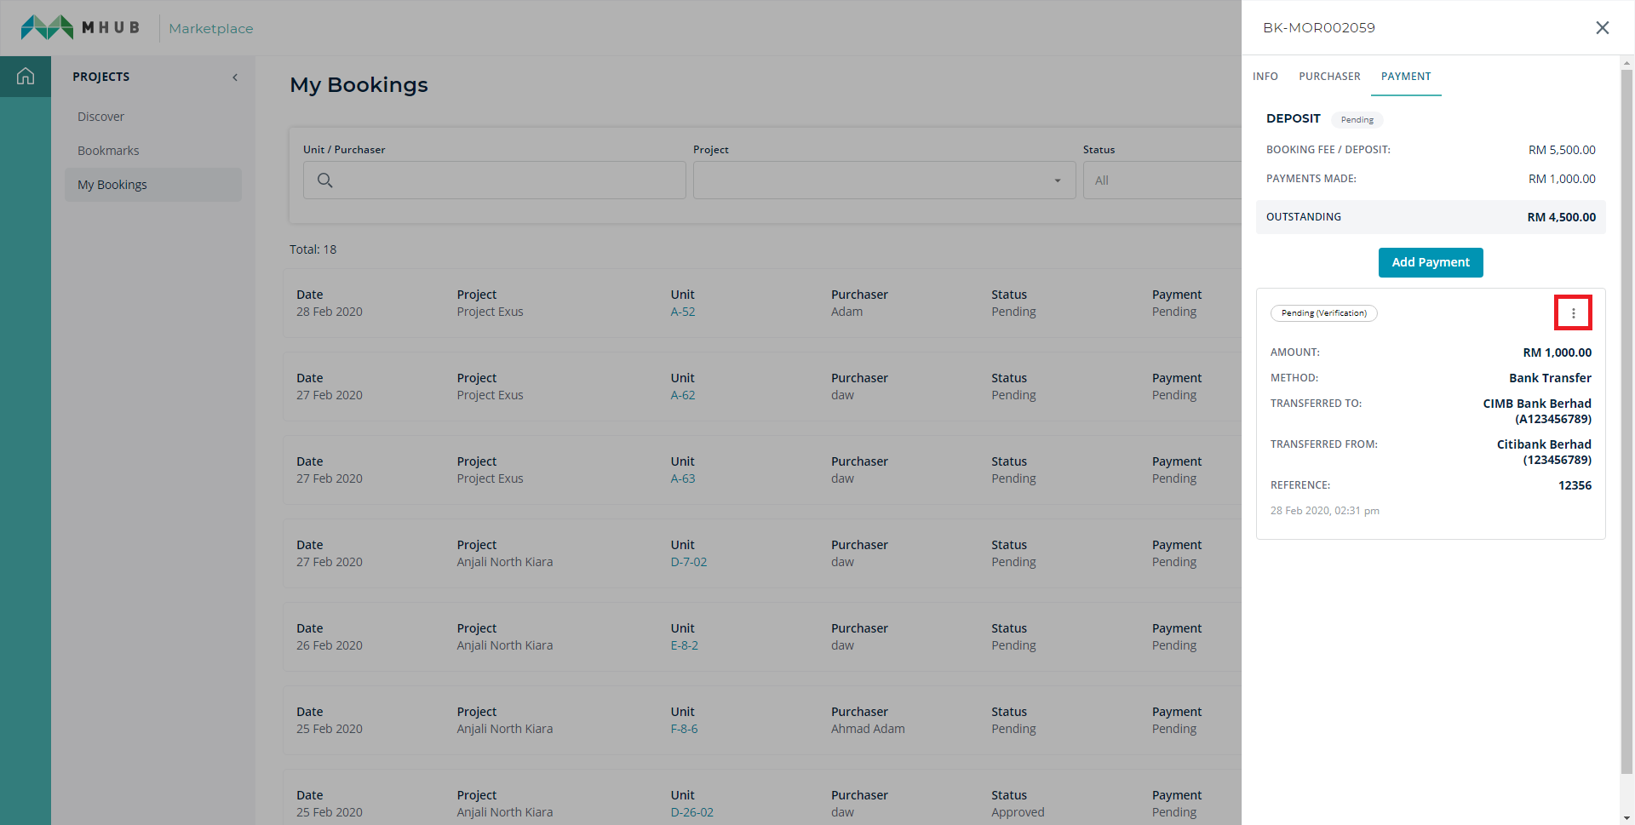Click the Bank Transfer method value
Screen dimensions: 1635x825
(1550, 378)
